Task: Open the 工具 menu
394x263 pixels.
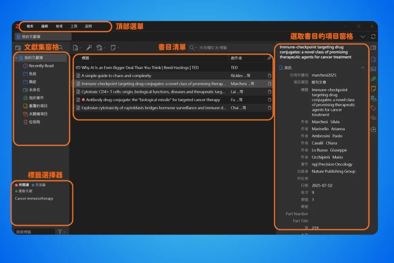Action: 74,27
